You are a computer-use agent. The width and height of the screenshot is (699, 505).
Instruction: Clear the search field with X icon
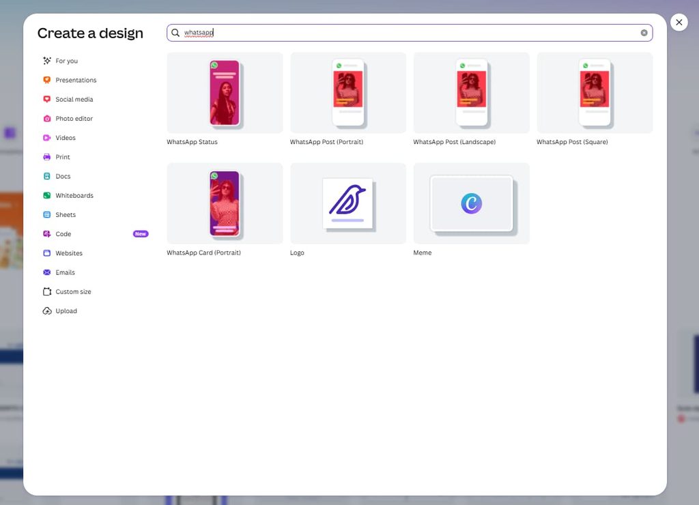[x=644, y=33]
